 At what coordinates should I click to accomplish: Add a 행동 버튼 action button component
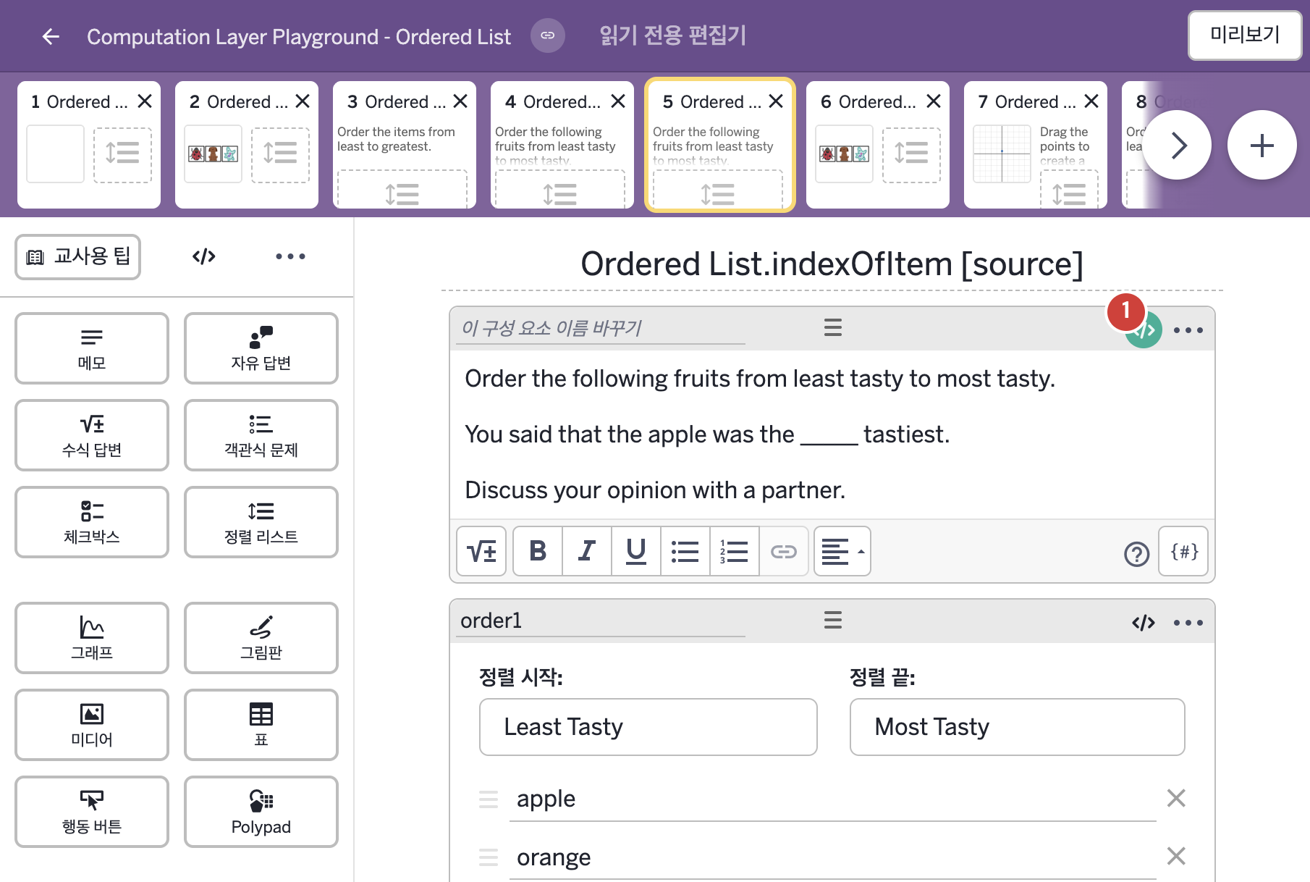92,812
